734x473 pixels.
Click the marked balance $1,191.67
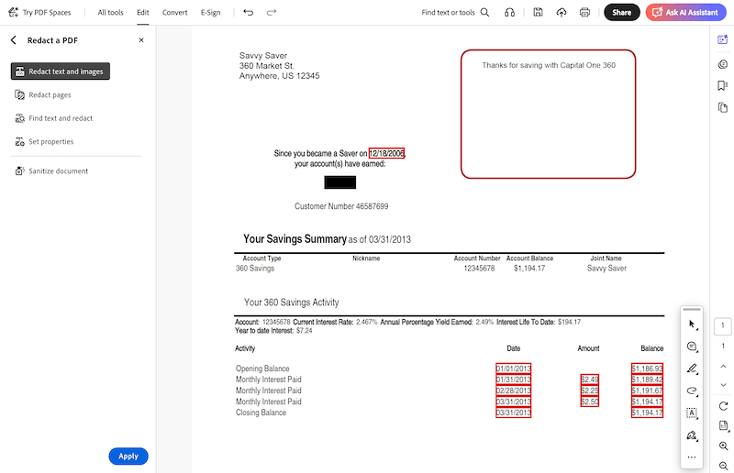[x=647, y=390]
